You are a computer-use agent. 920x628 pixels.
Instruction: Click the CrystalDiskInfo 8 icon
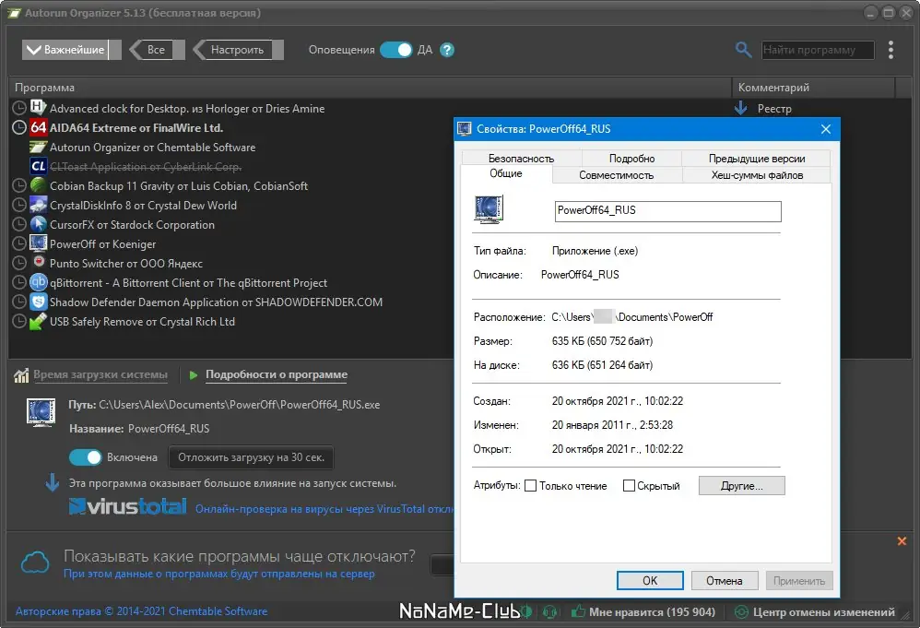point(38,205)
